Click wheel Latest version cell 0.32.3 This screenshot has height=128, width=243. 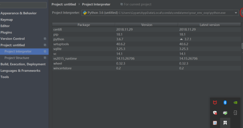(184, 63)
